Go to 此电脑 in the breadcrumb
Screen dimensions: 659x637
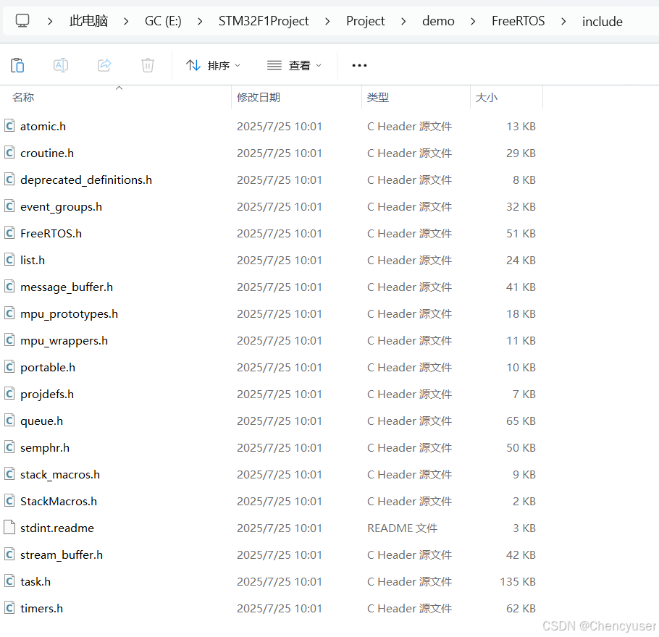coord(88,21)
